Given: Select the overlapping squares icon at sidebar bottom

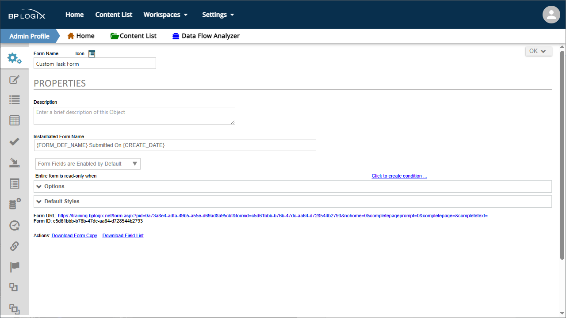Looking at the screenshot, I should [15, 309].
